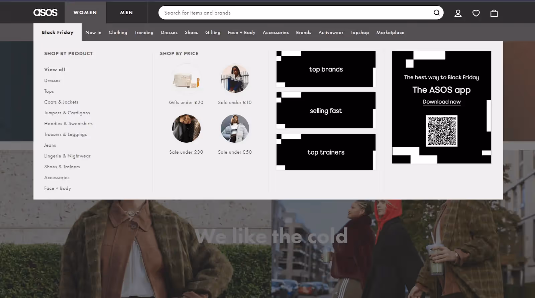Open the Marketplace menu

click(391, 32)
